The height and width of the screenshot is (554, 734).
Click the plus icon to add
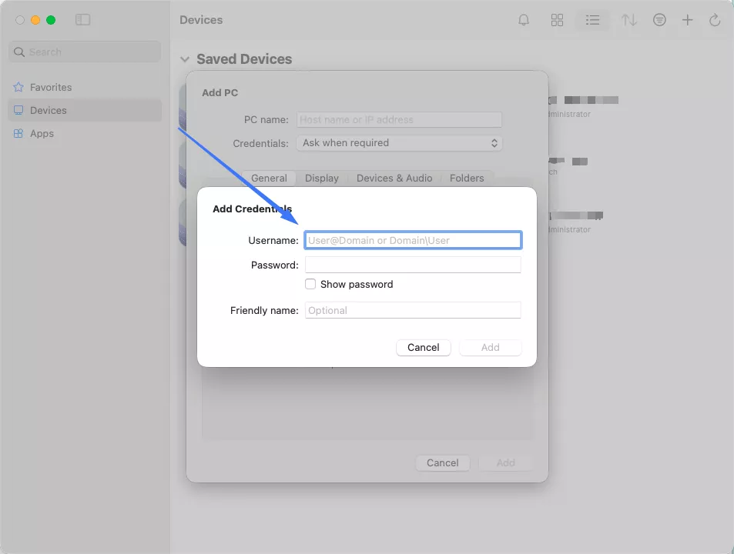coord(688,20)
